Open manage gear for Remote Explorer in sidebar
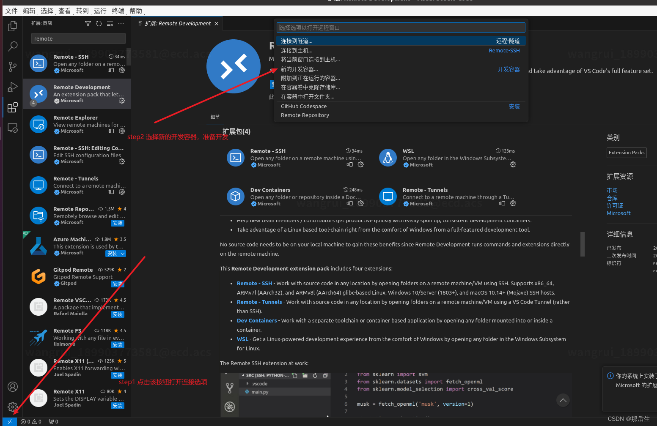Image resolution: width=657 pixels, height=426 pixels. [122, 131]
